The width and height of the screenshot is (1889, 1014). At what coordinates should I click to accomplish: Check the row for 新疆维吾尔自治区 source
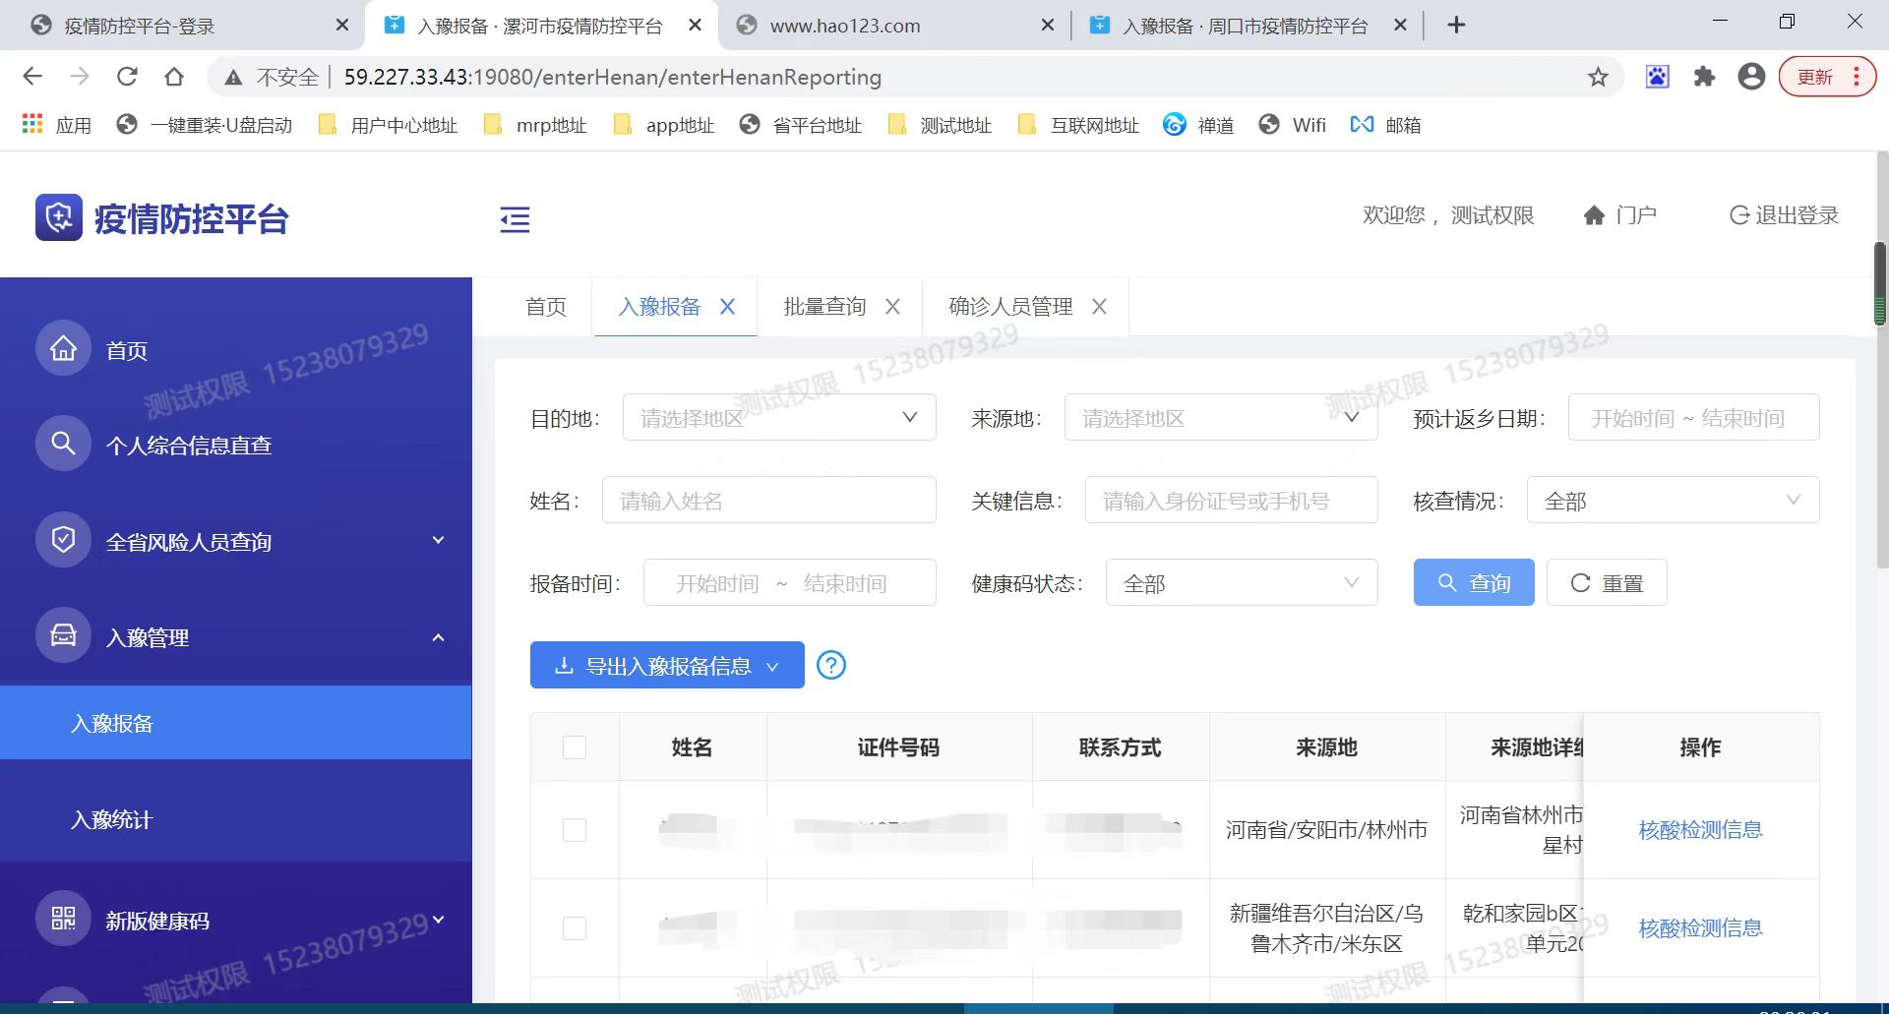(575, 927)
